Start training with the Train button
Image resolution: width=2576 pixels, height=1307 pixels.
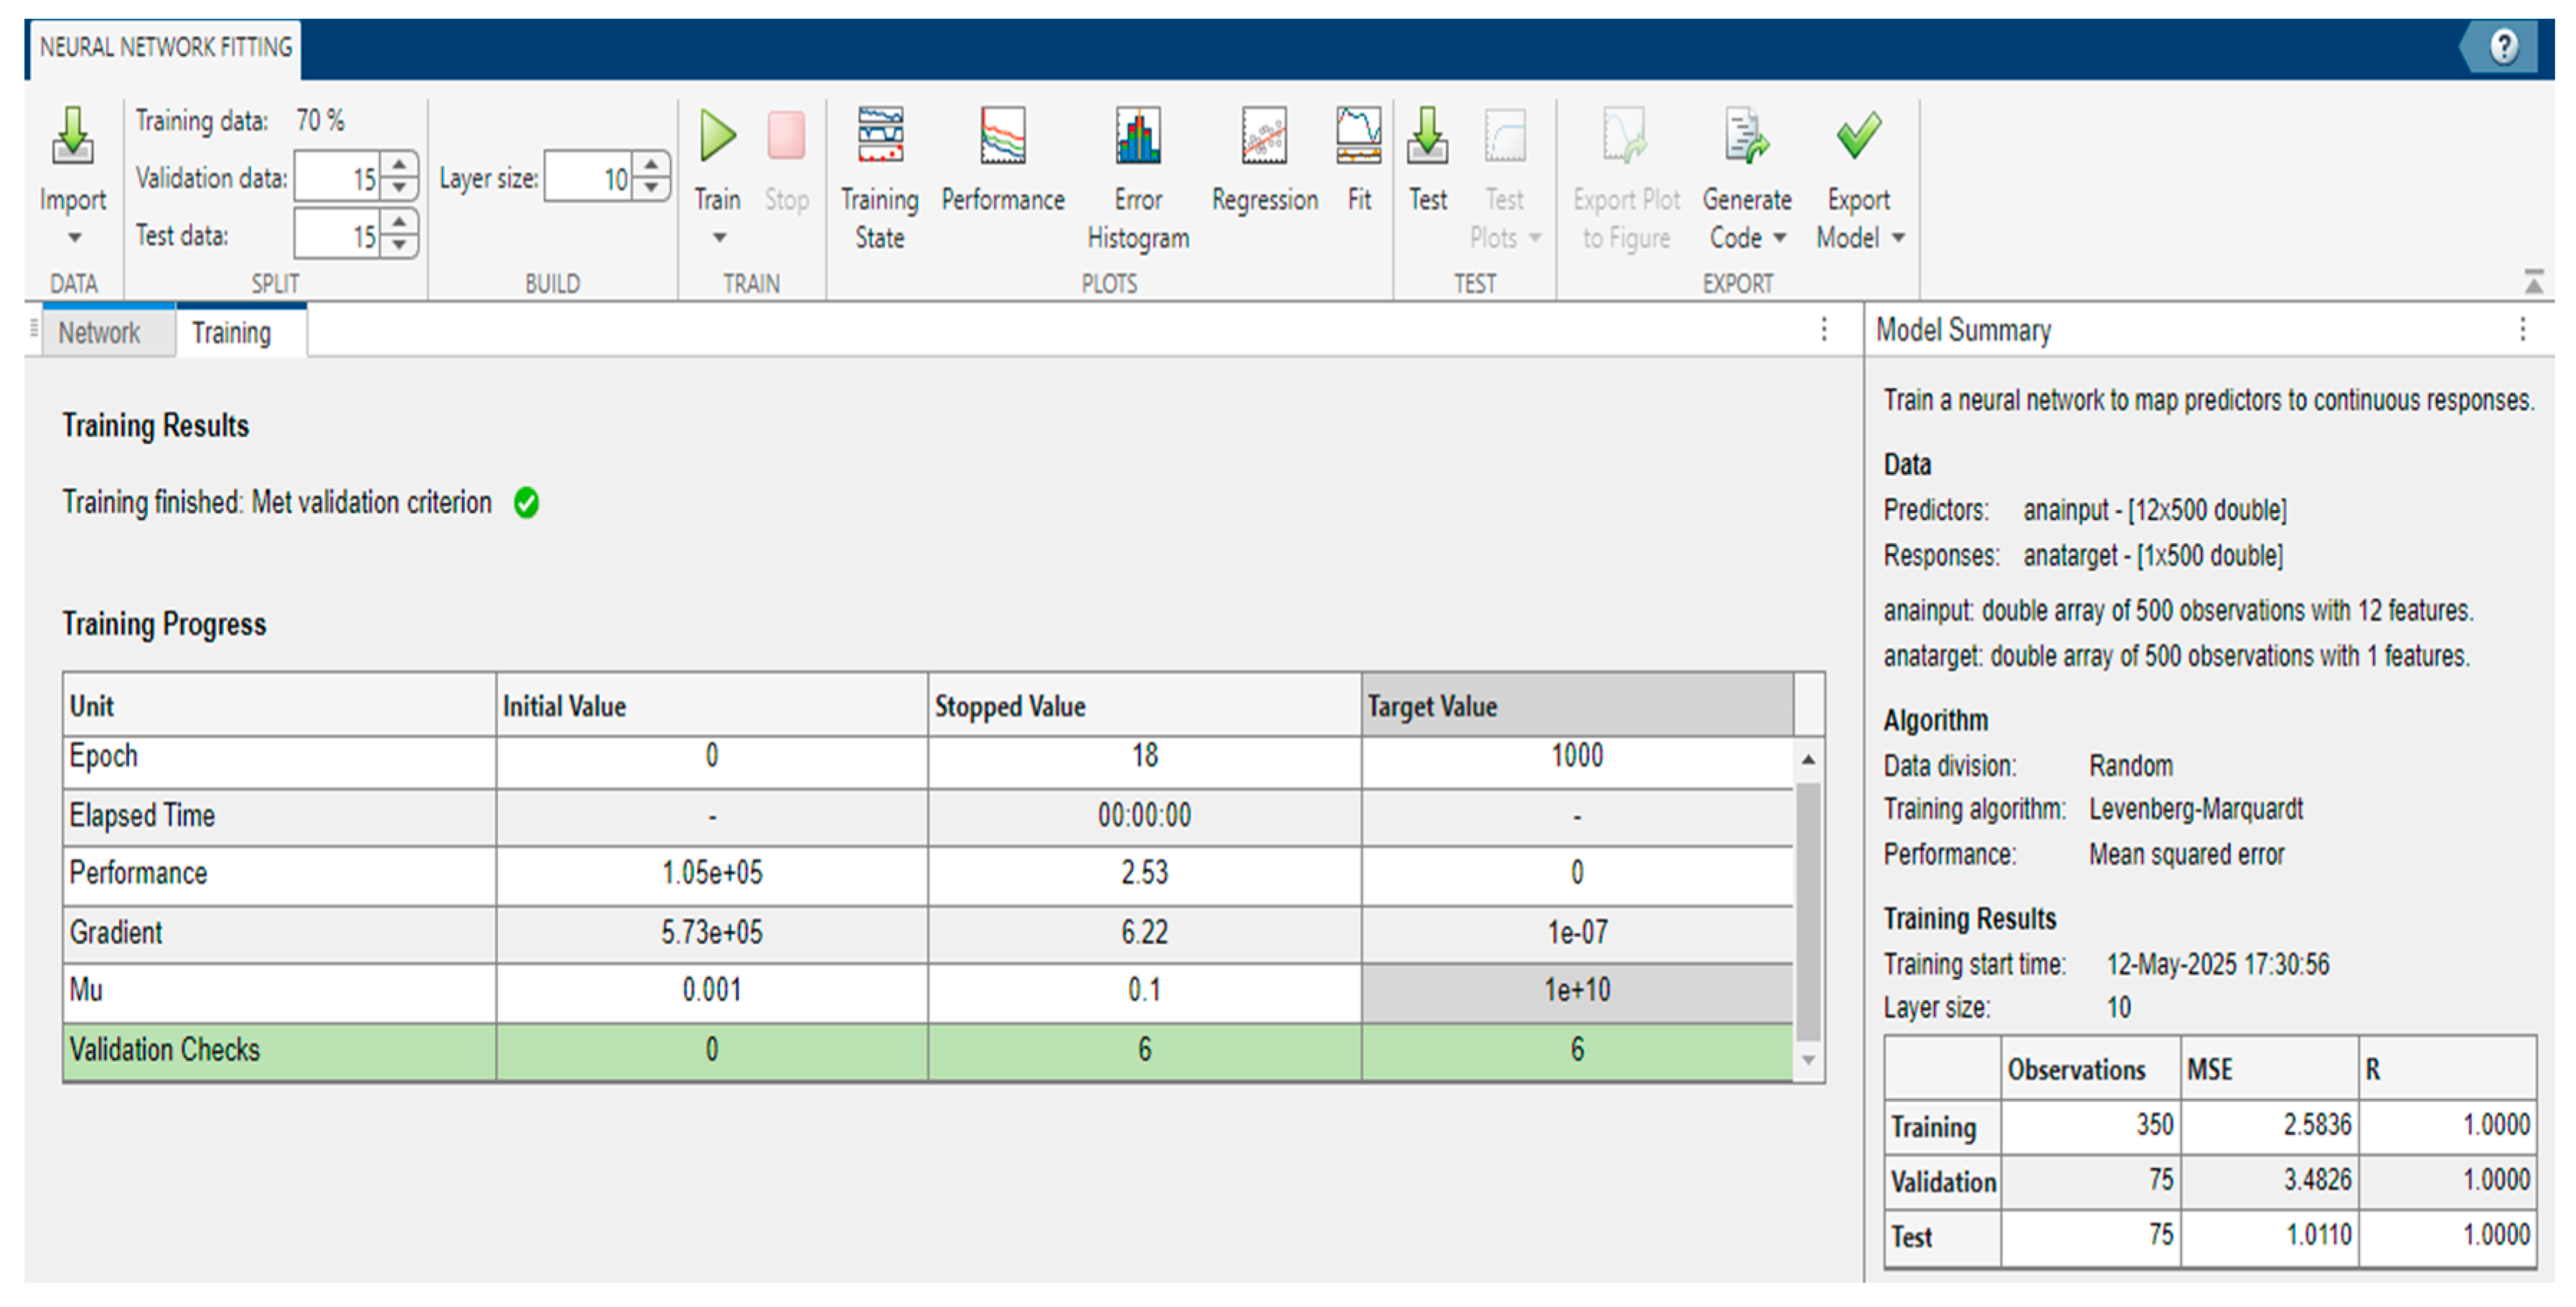pyautogui.click(x=718, y=137)
